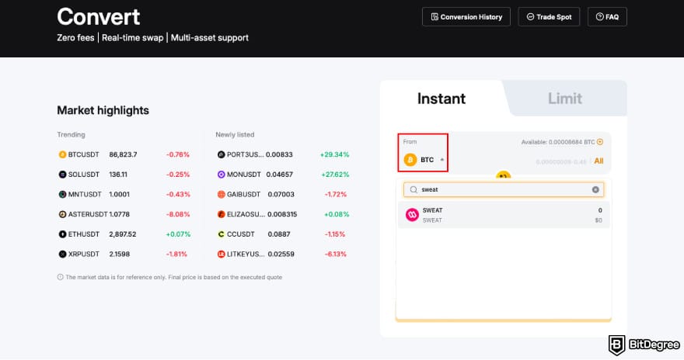Click the Trending column heading

(x=71, y=134)
